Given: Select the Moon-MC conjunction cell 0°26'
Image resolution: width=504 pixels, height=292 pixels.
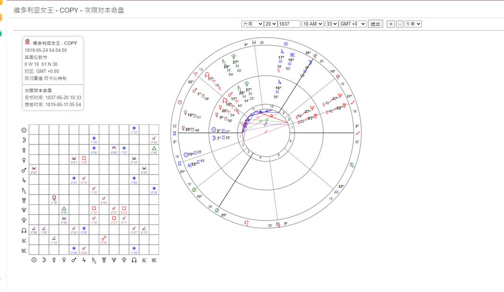Looking at the screenshot, I should (x=154, y=140).
